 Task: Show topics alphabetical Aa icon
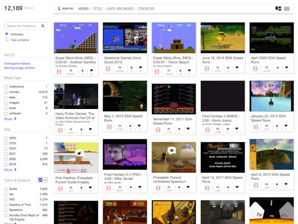45,180
